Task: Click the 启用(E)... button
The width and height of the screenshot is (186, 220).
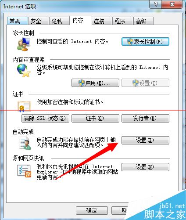Action: click(x=95, y=83)
